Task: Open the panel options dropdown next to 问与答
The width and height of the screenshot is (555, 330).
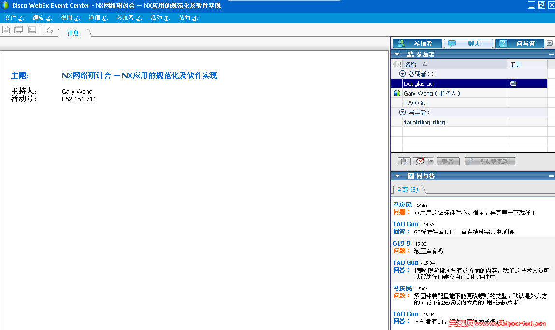Action: coord(549,43)
